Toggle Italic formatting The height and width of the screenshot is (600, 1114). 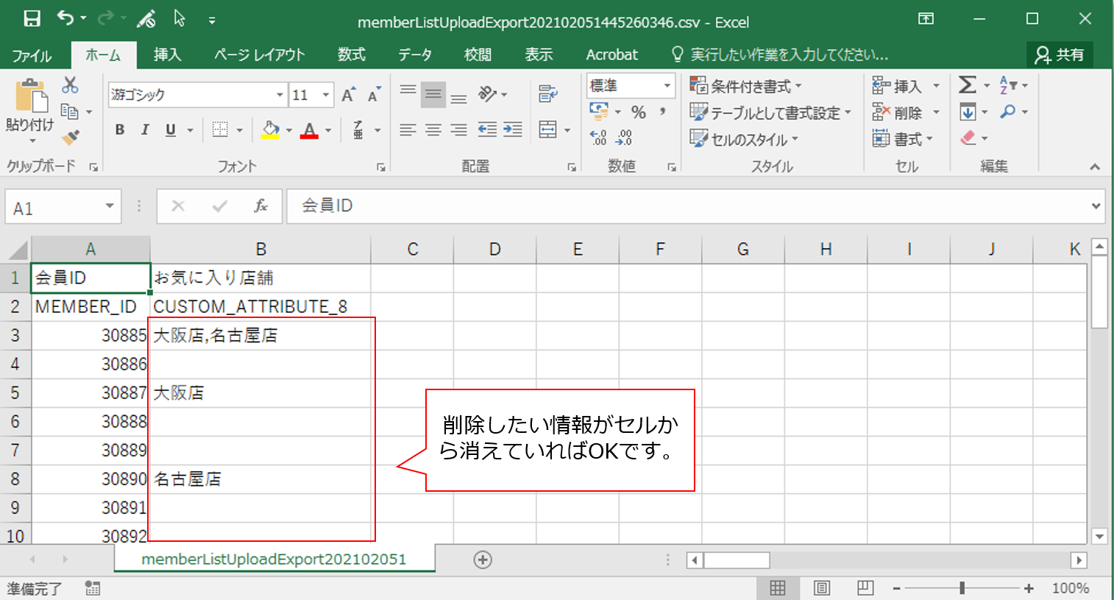click(145, 130)
